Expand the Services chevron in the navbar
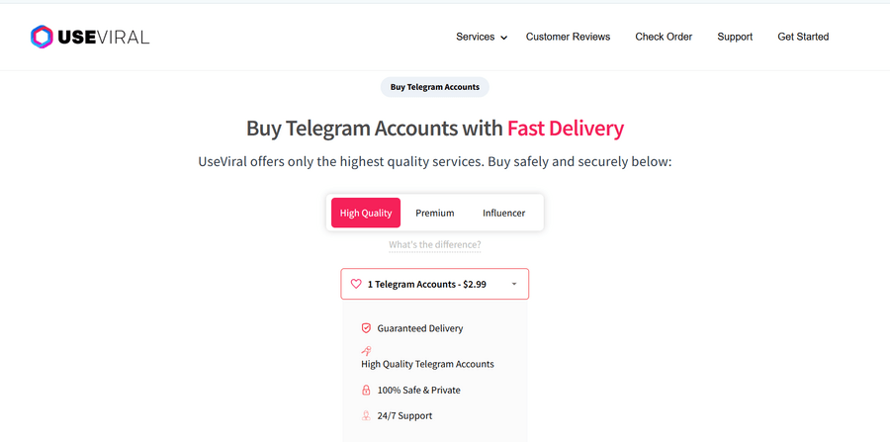 click(503, 38)
